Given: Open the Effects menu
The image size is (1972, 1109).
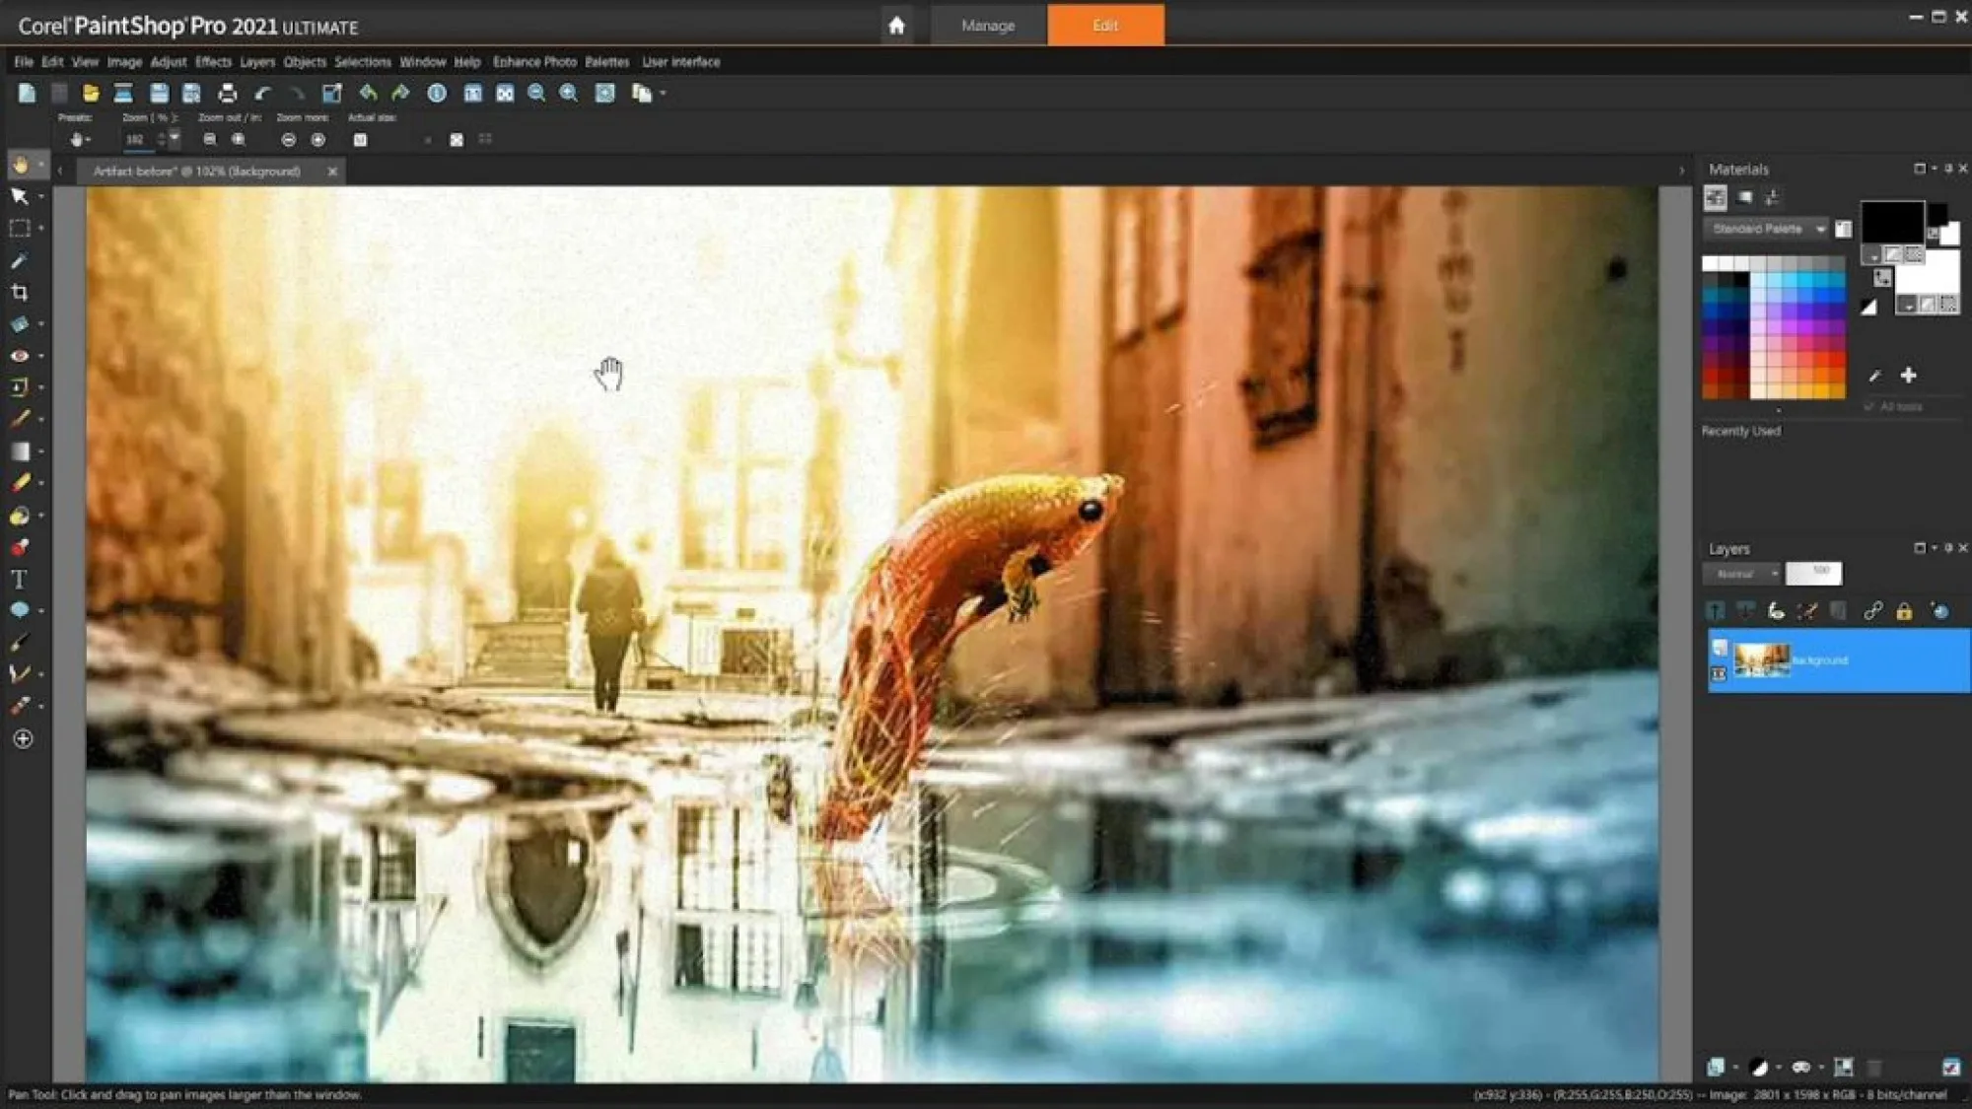Looking at the screenshot, I should coord(214,61).
